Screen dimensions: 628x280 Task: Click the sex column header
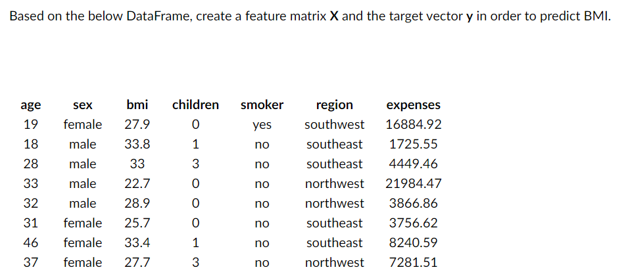pos(82,105)
